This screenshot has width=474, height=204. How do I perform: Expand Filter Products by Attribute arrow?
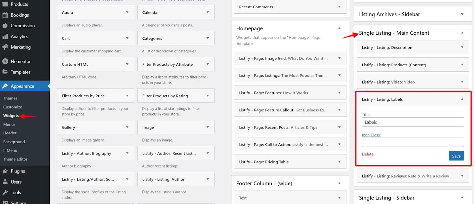(208, 64)
